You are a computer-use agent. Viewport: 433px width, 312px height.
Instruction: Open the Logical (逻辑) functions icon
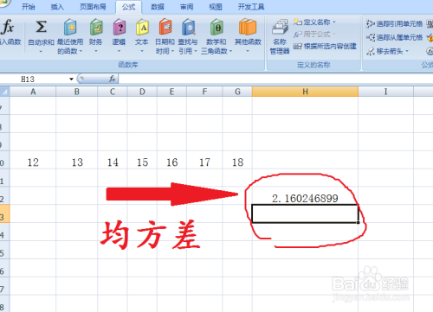(120, 27)
